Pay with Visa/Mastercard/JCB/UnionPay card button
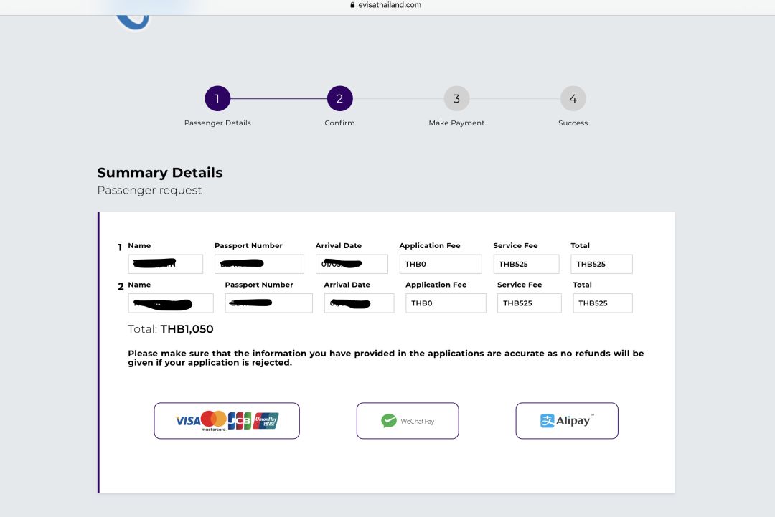Screen dimensions: 775x517 click(227, 421)
